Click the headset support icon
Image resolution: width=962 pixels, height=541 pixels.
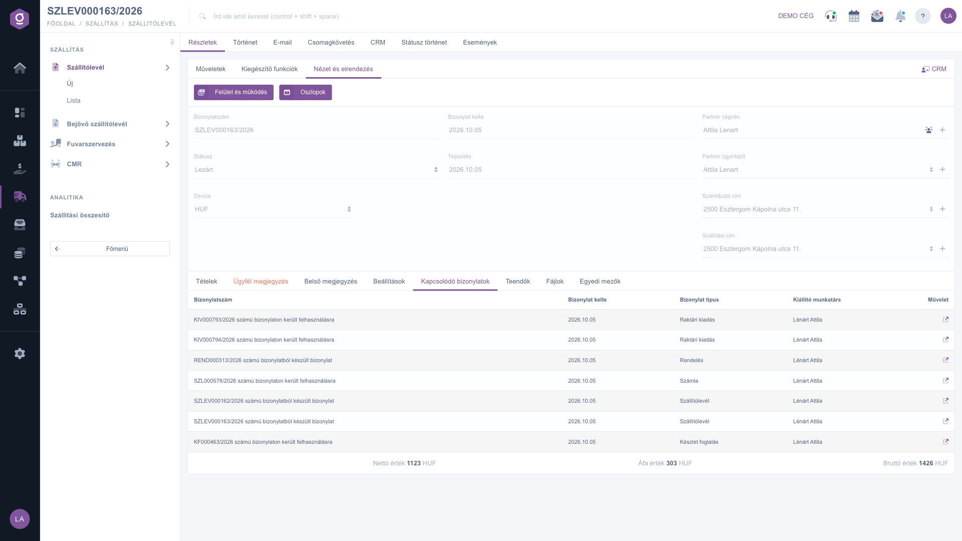(x=831, y=16)
